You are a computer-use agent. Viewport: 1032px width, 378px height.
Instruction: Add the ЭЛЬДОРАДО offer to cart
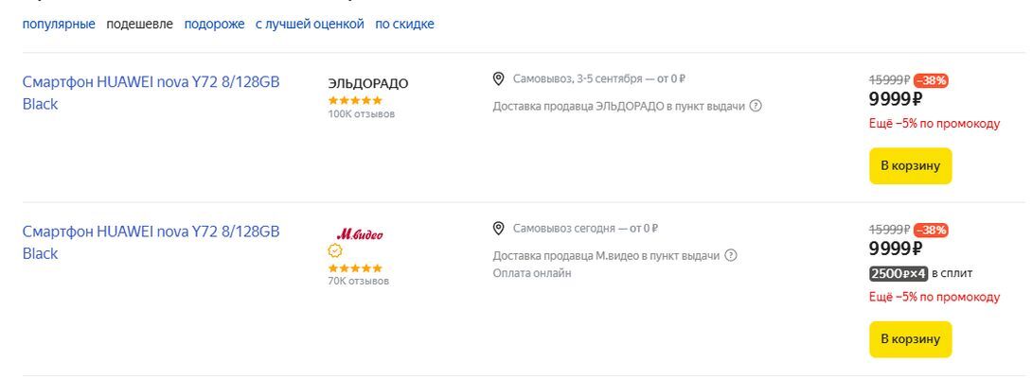(x=910, y=166)
